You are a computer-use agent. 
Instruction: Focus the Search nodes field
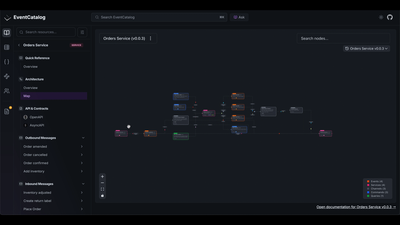coord(343,38)
